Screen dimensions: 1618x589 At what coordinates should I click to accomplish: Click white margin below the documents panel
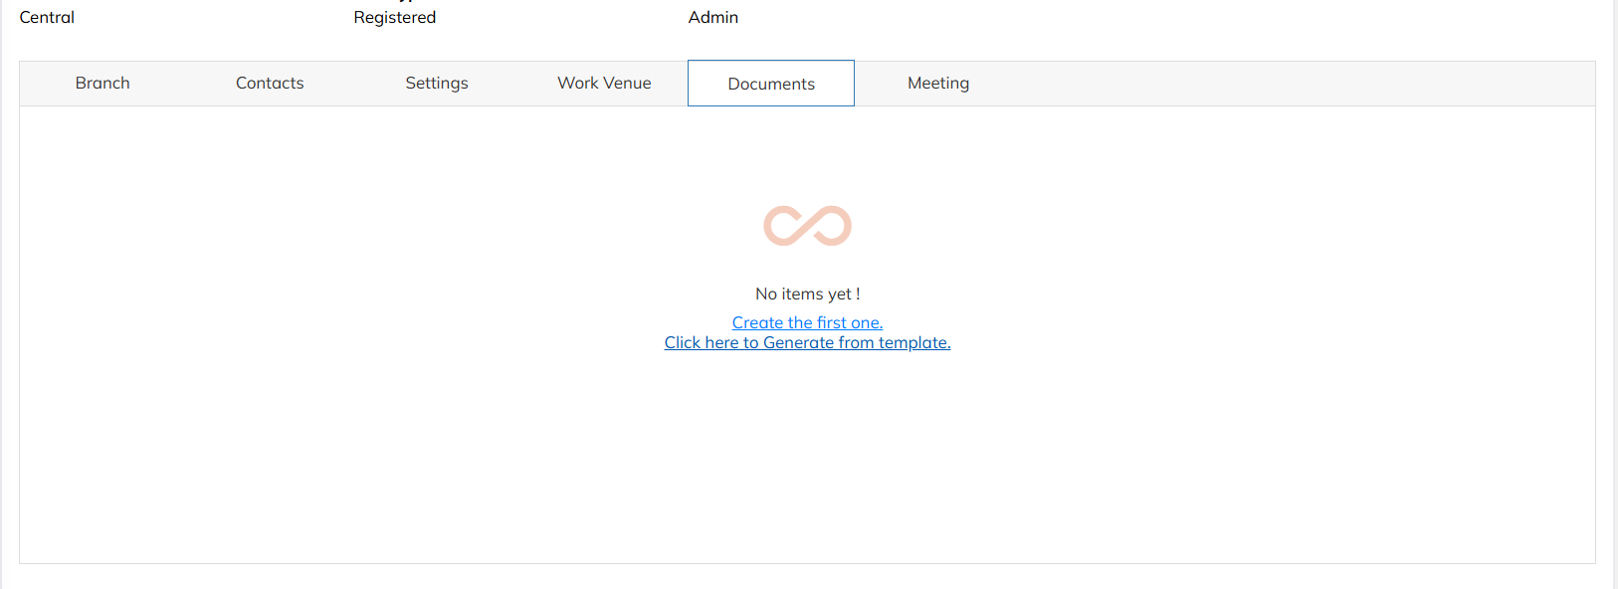click(807, 577)
